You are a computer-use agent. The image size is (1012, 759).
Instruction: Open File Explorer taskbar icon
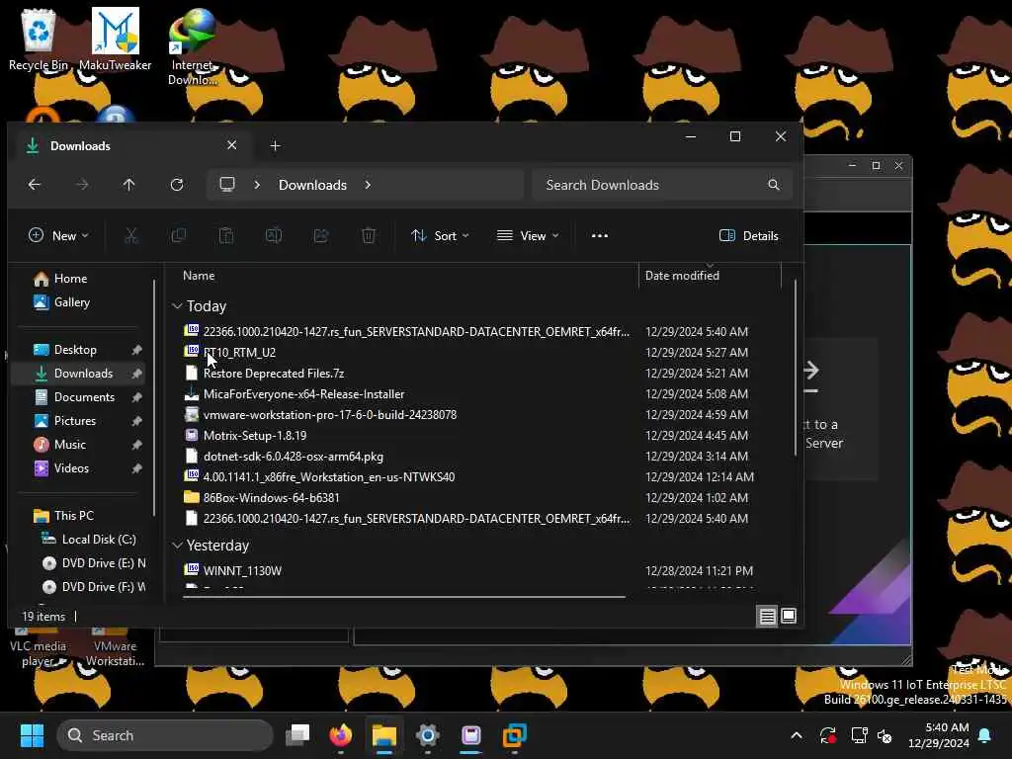[x=384, y=735]
